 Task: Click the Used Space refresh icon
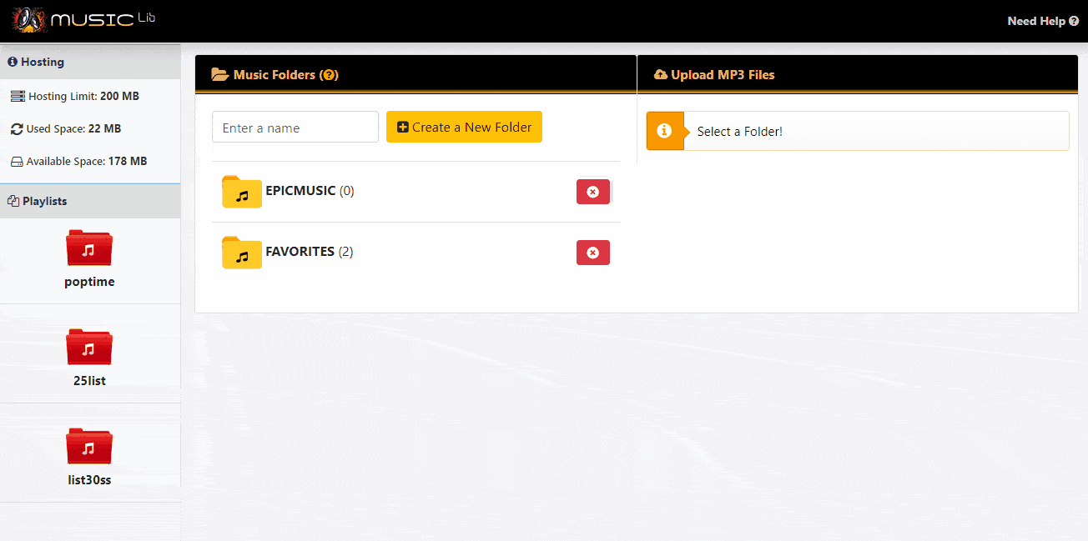[x=17, y=129]
